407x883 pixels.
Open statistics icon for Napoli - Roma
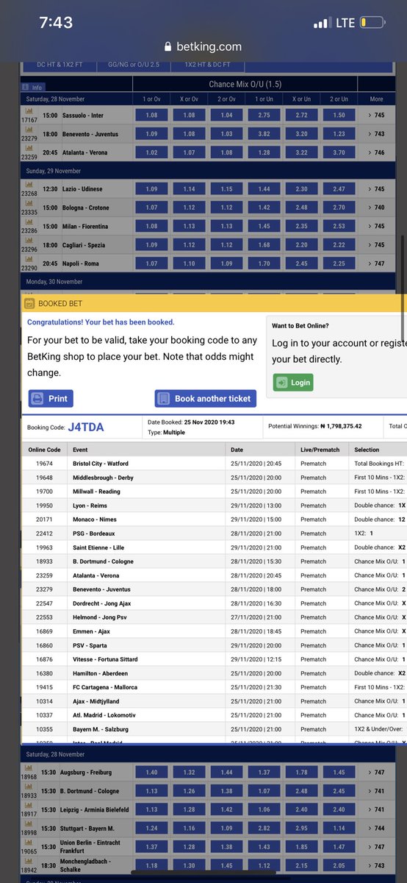[x=29, y=258]
